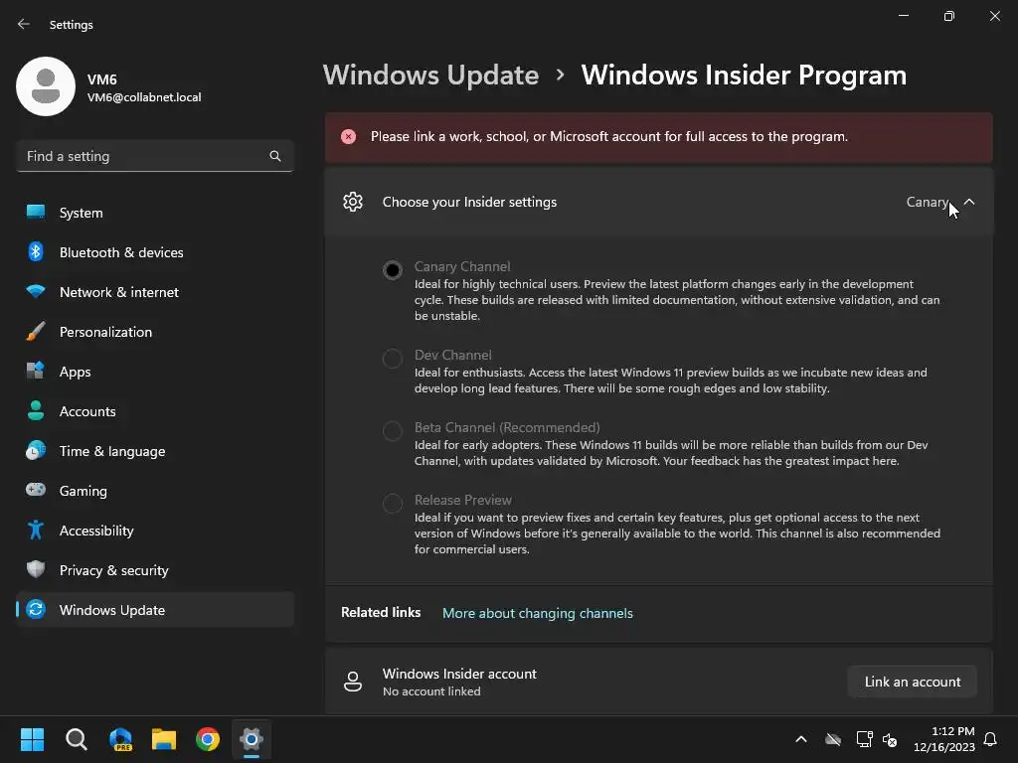Open Privacy & security settings
The height and width of the screenshot is (763, 1018).
(154, 570)
